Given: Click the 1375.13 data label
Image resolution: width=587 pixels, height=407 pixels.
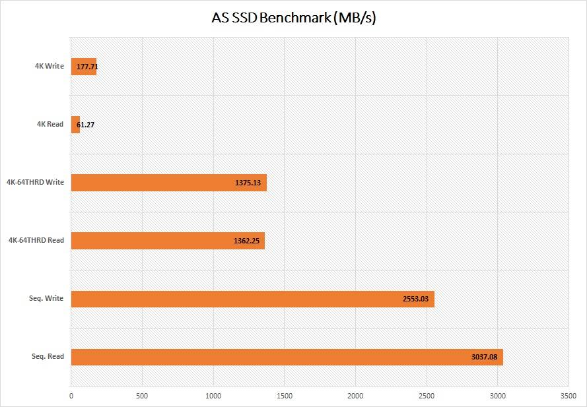Looking at the screenshot, I should [x=248, y=183].
